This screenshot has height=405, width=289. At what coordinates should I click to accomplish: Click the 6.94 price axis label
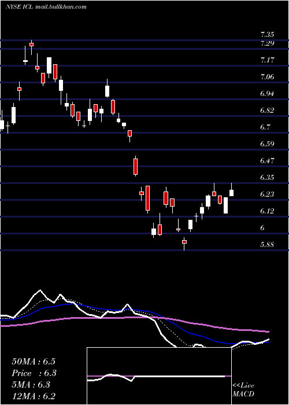coord(267,94)
